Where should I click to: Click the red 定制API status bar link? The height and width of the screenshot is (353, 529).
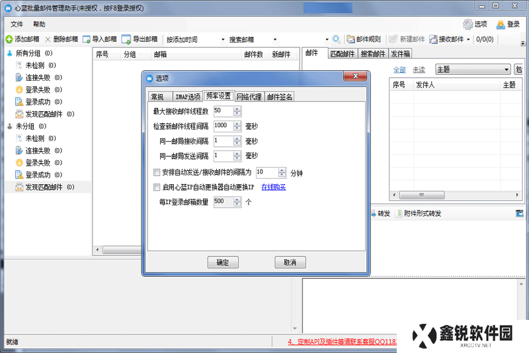click(342, 342)
